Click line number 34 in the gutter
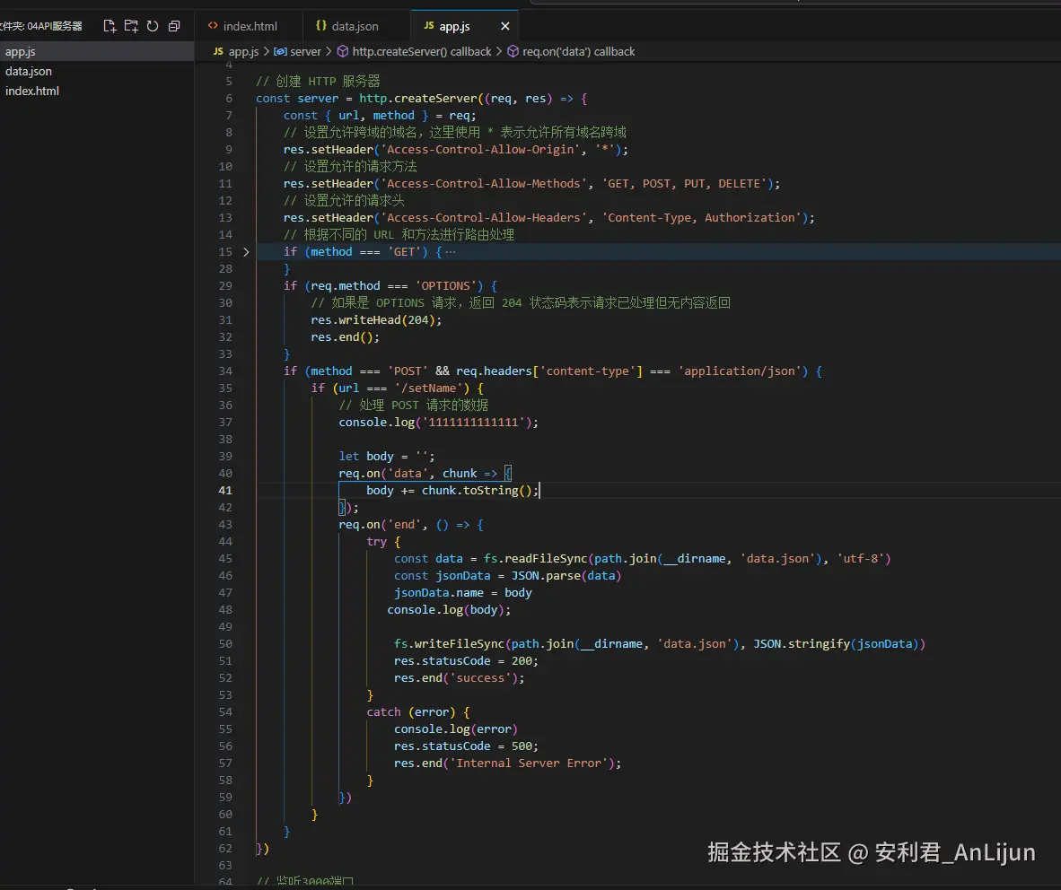This screenshot has height=890, width=1061. (225, 371)
